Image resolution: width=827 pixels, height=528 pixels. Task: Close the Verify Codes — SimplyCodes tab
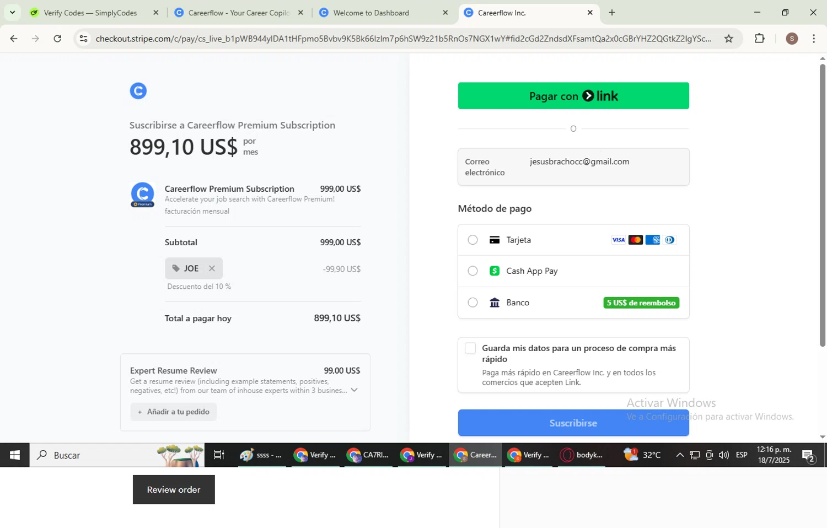156,13
